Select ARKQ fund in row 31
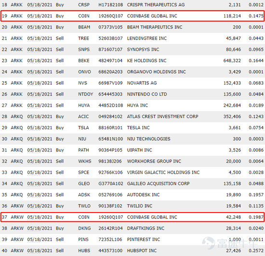Image resolution: width=265 pixels, height=256 pixels. [17, 150]
